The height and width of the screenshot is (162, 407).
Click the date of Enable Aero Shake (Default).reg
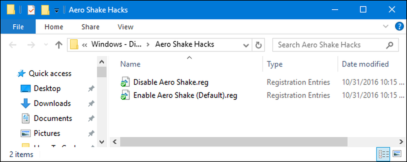tap(373, 95)
